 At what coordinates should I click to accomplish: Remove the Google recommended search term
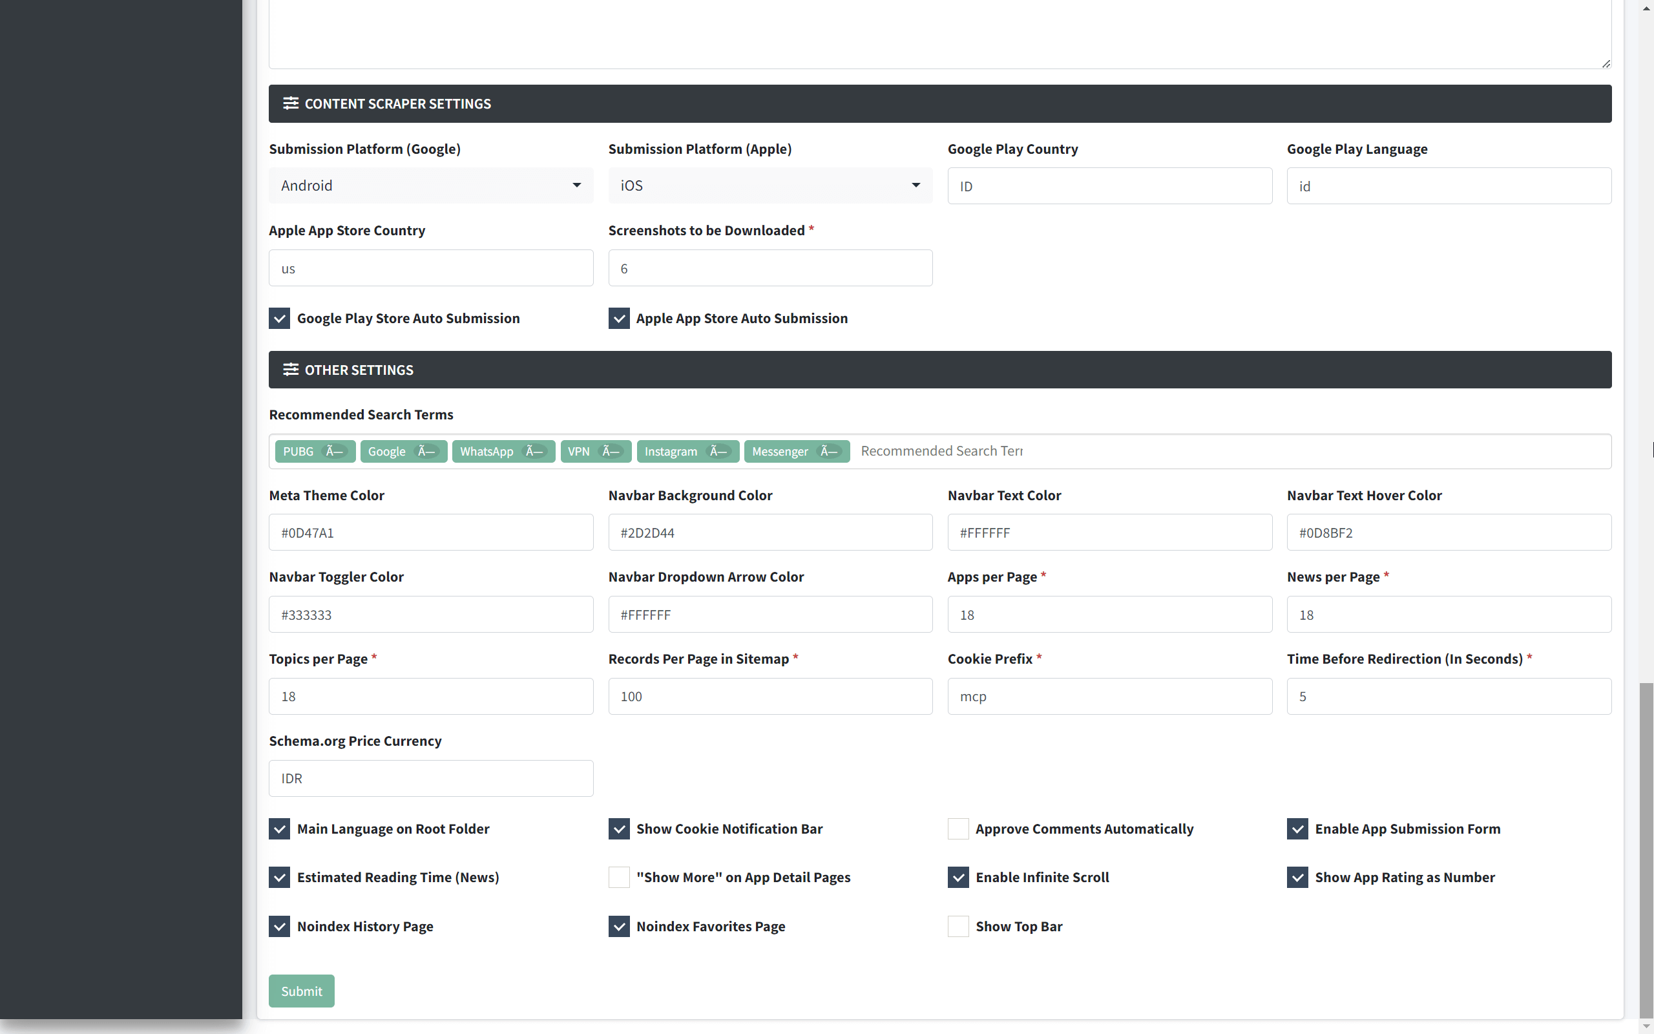(426, 451)
